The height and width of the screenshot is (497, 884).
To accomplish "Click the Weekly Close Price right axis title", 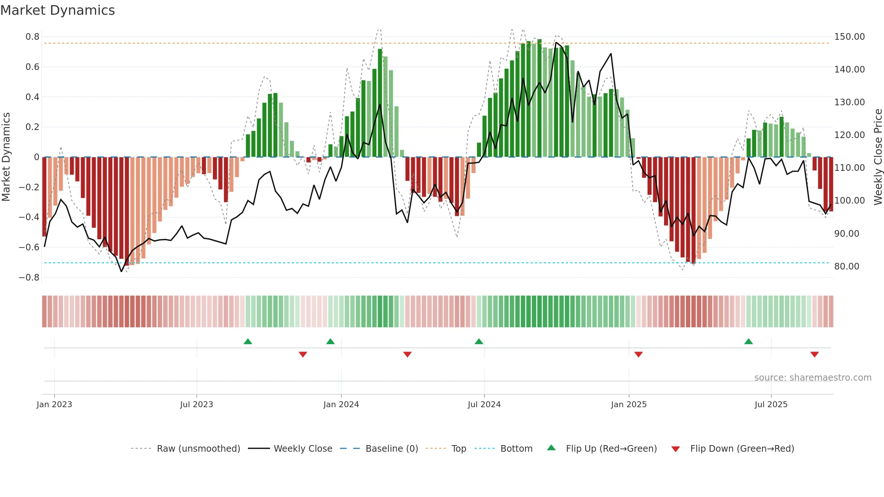I will coord(878,157).
